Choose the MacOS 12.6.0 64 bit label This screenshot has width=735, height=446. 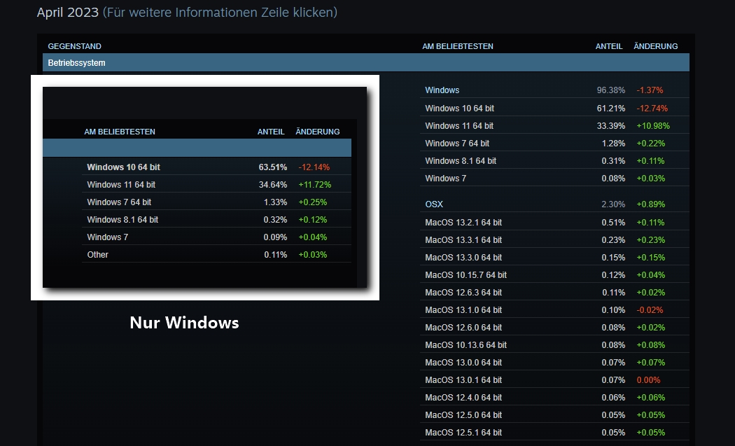point(463,328)
